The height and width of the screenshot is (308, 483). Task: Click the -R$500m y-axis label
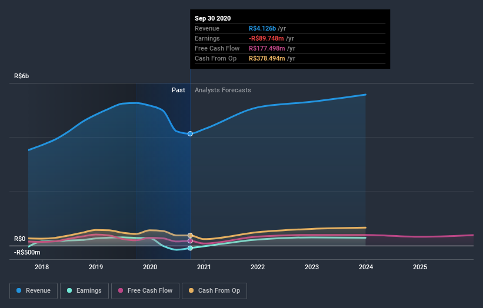(27, 252)
